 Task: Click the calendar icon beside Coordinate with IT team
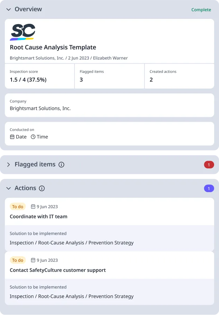point(33,206)
